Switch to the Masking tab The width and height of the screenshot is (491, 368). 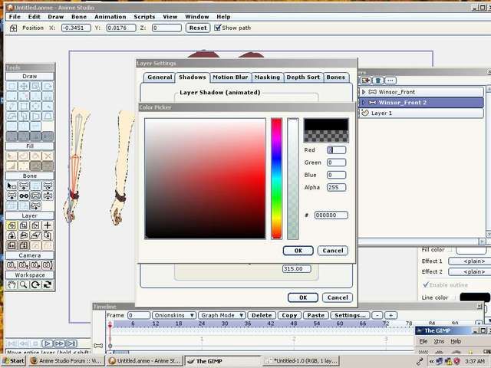(267, 77)
